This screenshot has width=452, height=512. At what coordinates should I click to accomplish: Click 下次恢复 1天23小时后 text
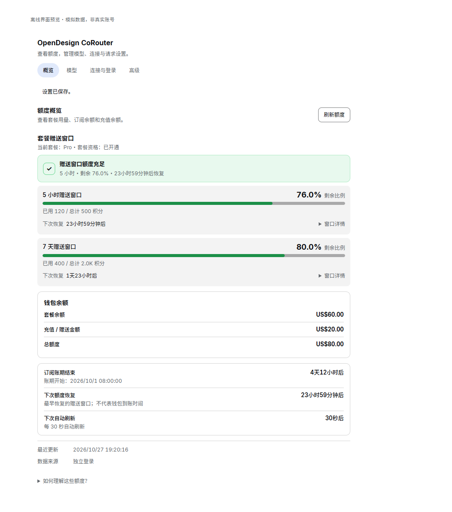coord(70,276)
